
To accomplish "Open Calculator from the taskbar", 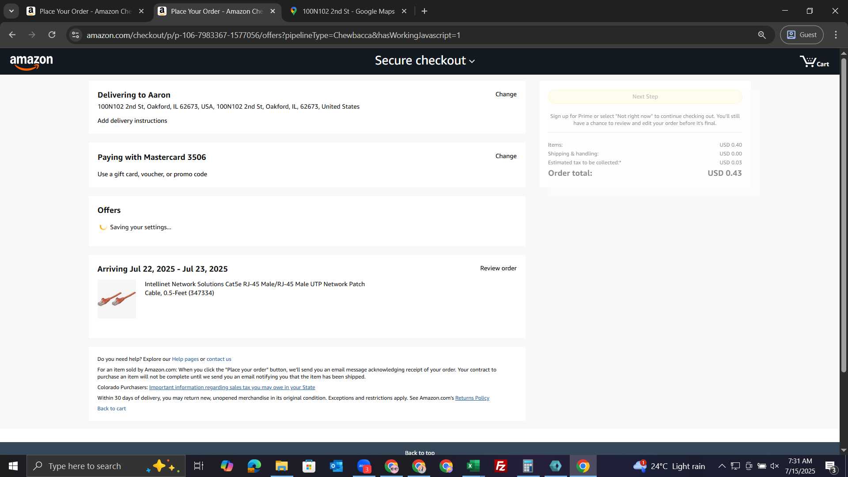I will [x=528, y=466].
